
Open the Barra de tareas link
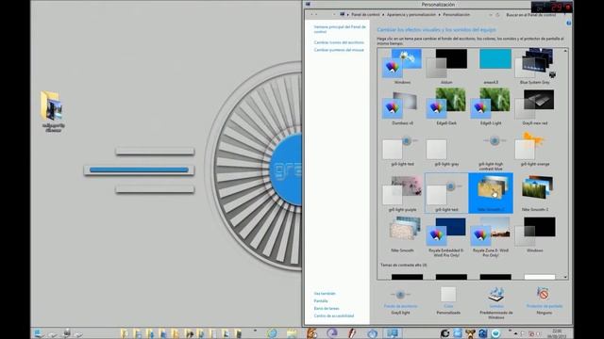point(327,308)
